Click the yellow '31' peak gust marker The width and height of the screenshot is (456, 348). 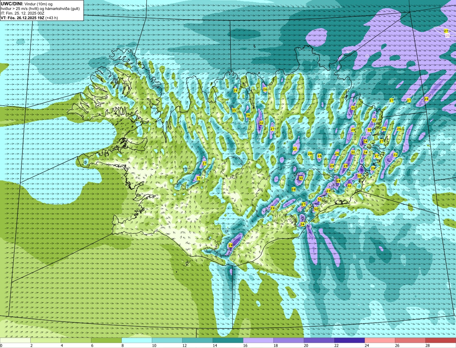pos(395,155)
